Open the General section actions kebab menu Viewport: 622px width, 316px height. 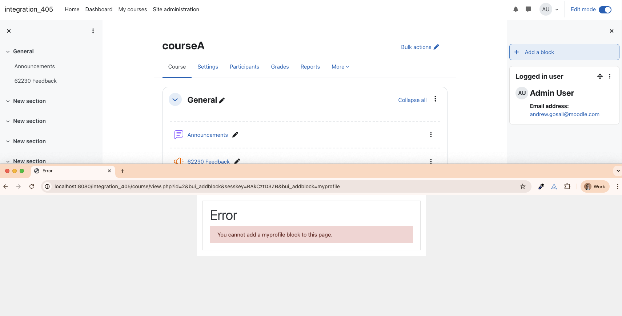pos(435,99)
